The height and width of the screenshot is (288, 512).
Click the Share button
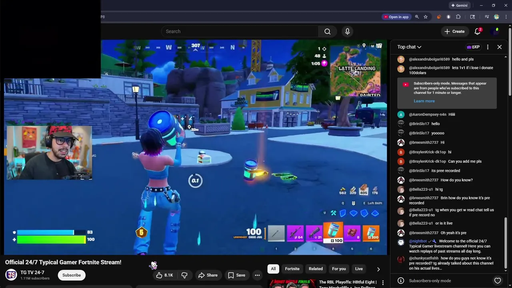[x=208, y=275]
